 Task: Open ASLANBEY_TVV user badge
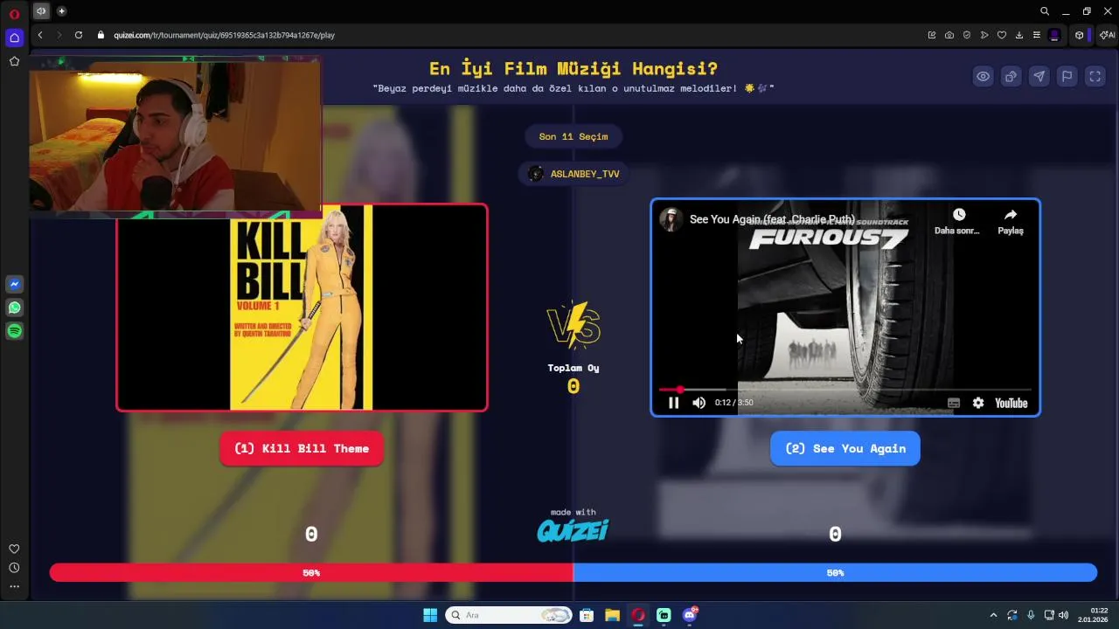tap(573, 174)
